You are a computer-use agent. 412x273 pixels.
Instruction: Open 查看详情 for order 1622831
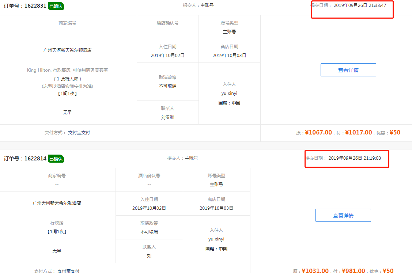(x=348, y=70)
